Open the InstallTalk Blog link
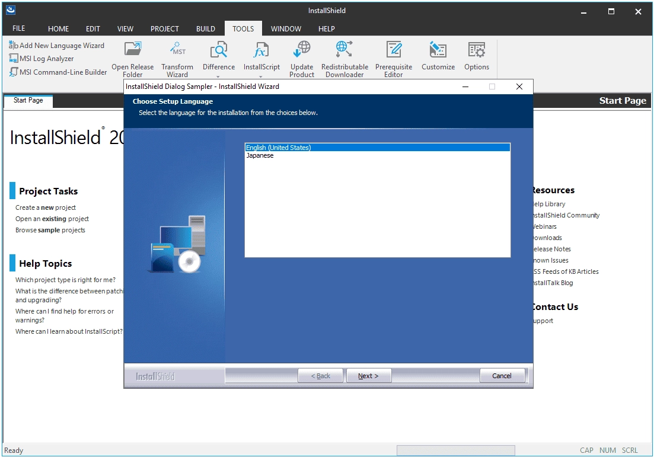 coord(553,283)
